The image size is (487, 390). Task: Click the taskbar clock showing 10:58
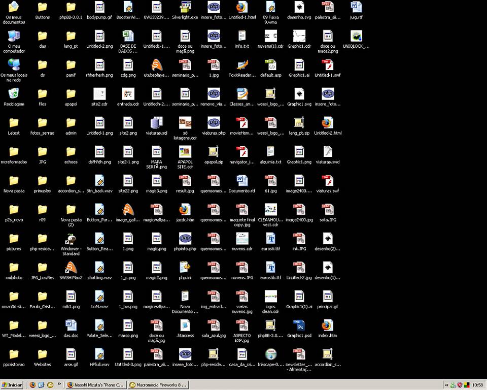(477, 385)
